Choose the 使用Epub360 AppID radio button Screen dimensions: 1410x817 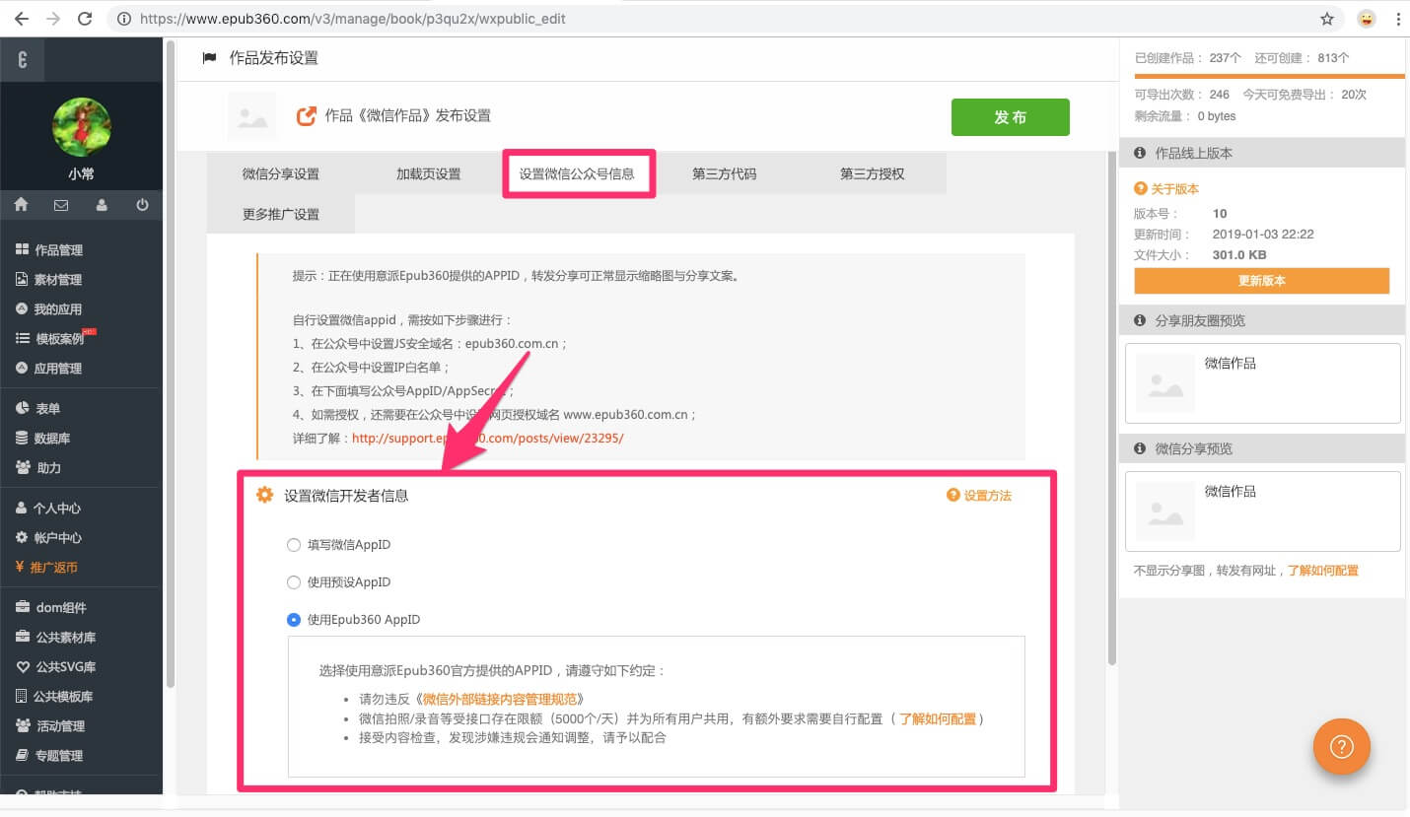[x=293, y=620]
